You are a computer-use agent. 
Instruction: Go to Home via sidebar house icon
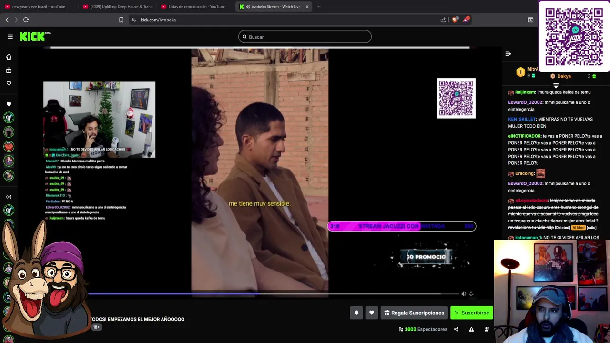pos(9,57)
